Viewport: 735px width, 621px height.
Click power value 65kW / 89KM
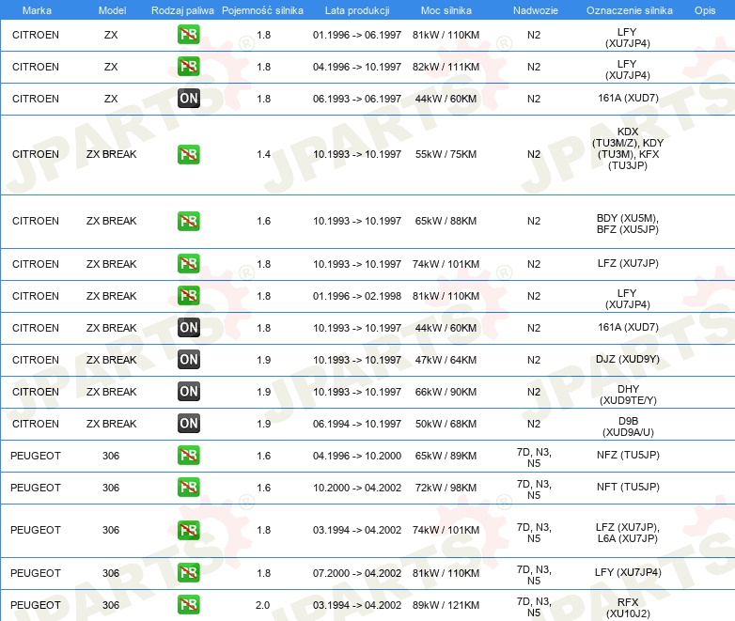pos(446,455)
